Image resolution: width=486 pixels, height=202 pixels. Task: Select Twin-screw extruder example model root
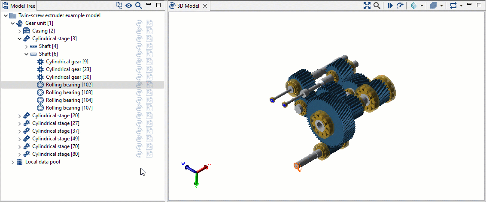(x=60, y=15)
